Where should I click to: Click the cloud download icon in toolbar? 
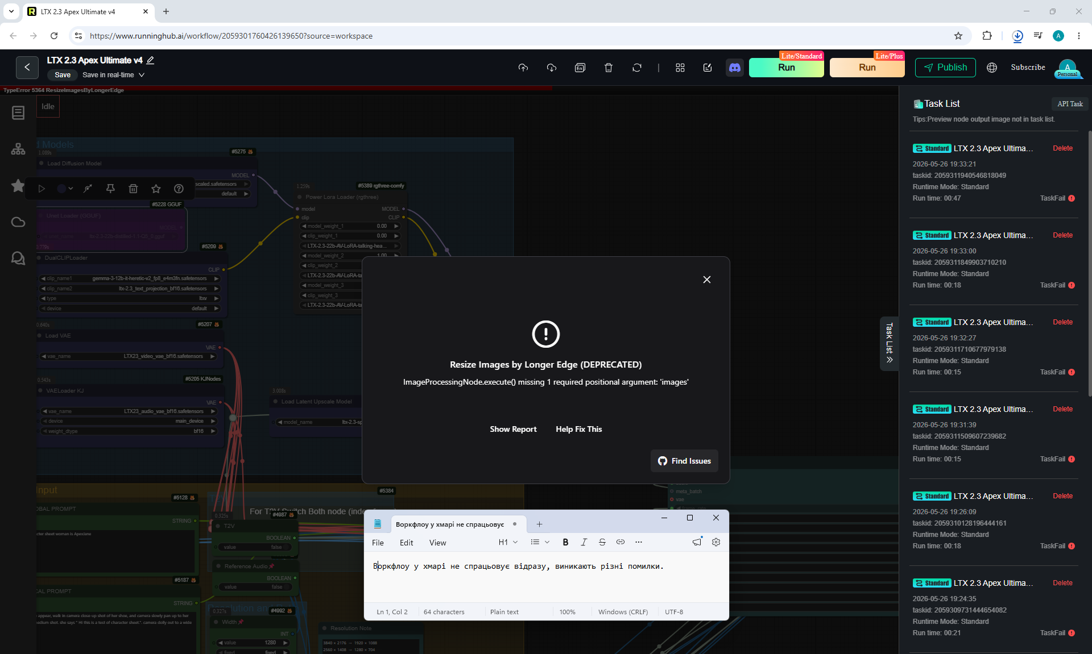552,68
